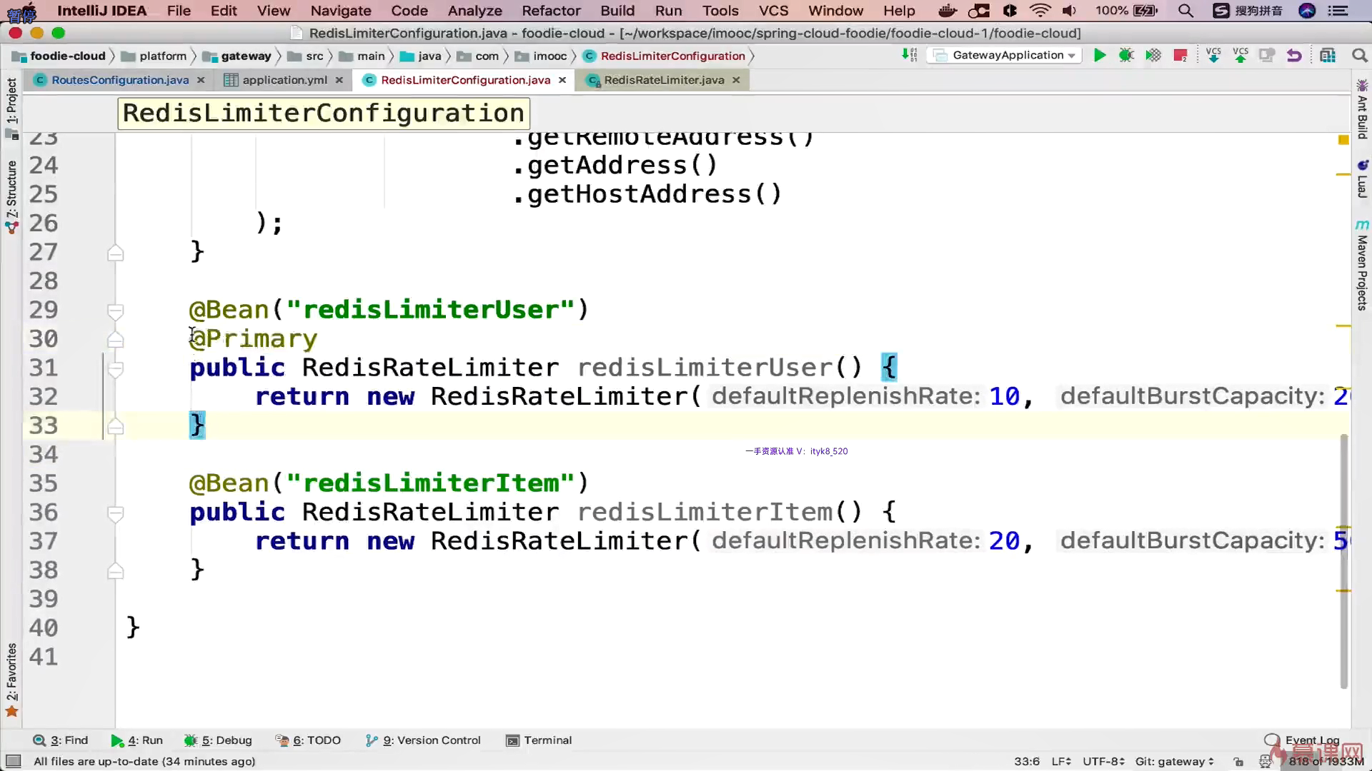Click the Search Everywhere magnifier in the toolbar

pos(1359,56)
